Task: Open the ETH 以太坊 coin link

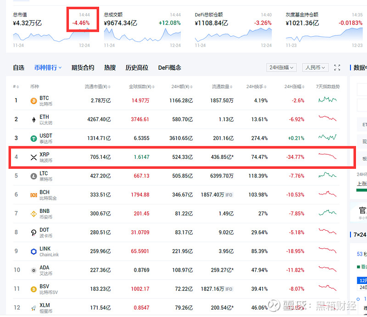Action: click(x=46, y=120)
